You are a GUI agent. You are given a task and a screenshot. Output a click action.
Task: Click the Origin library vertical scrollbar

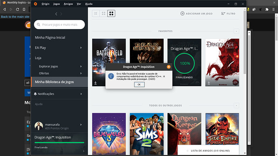pos(245,43)
